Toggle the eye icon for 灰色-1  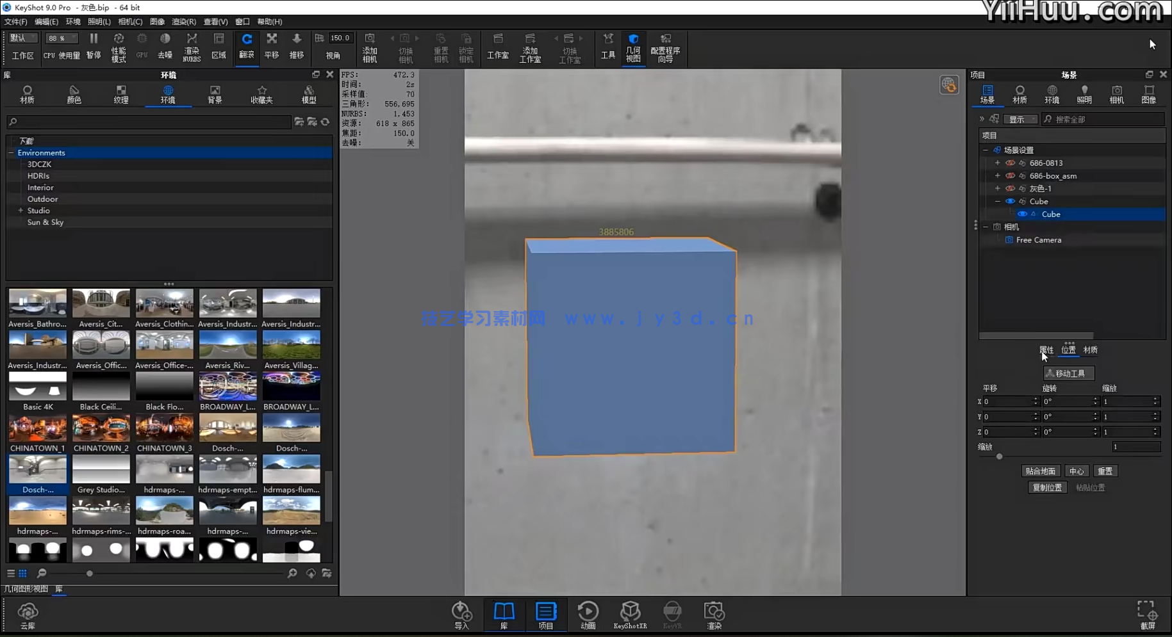click(x=1010, y=189)
